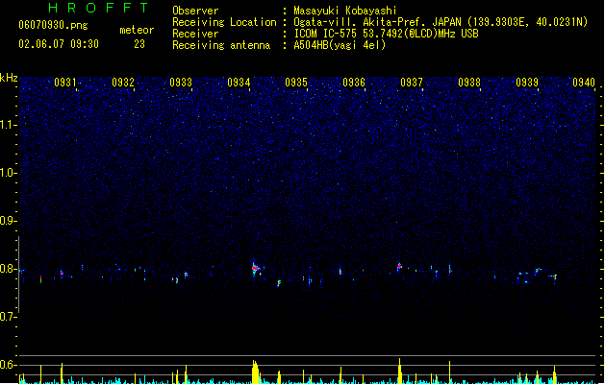
Task: Click the meteor label
Action: pyautogui.click(x=137, y=30)
